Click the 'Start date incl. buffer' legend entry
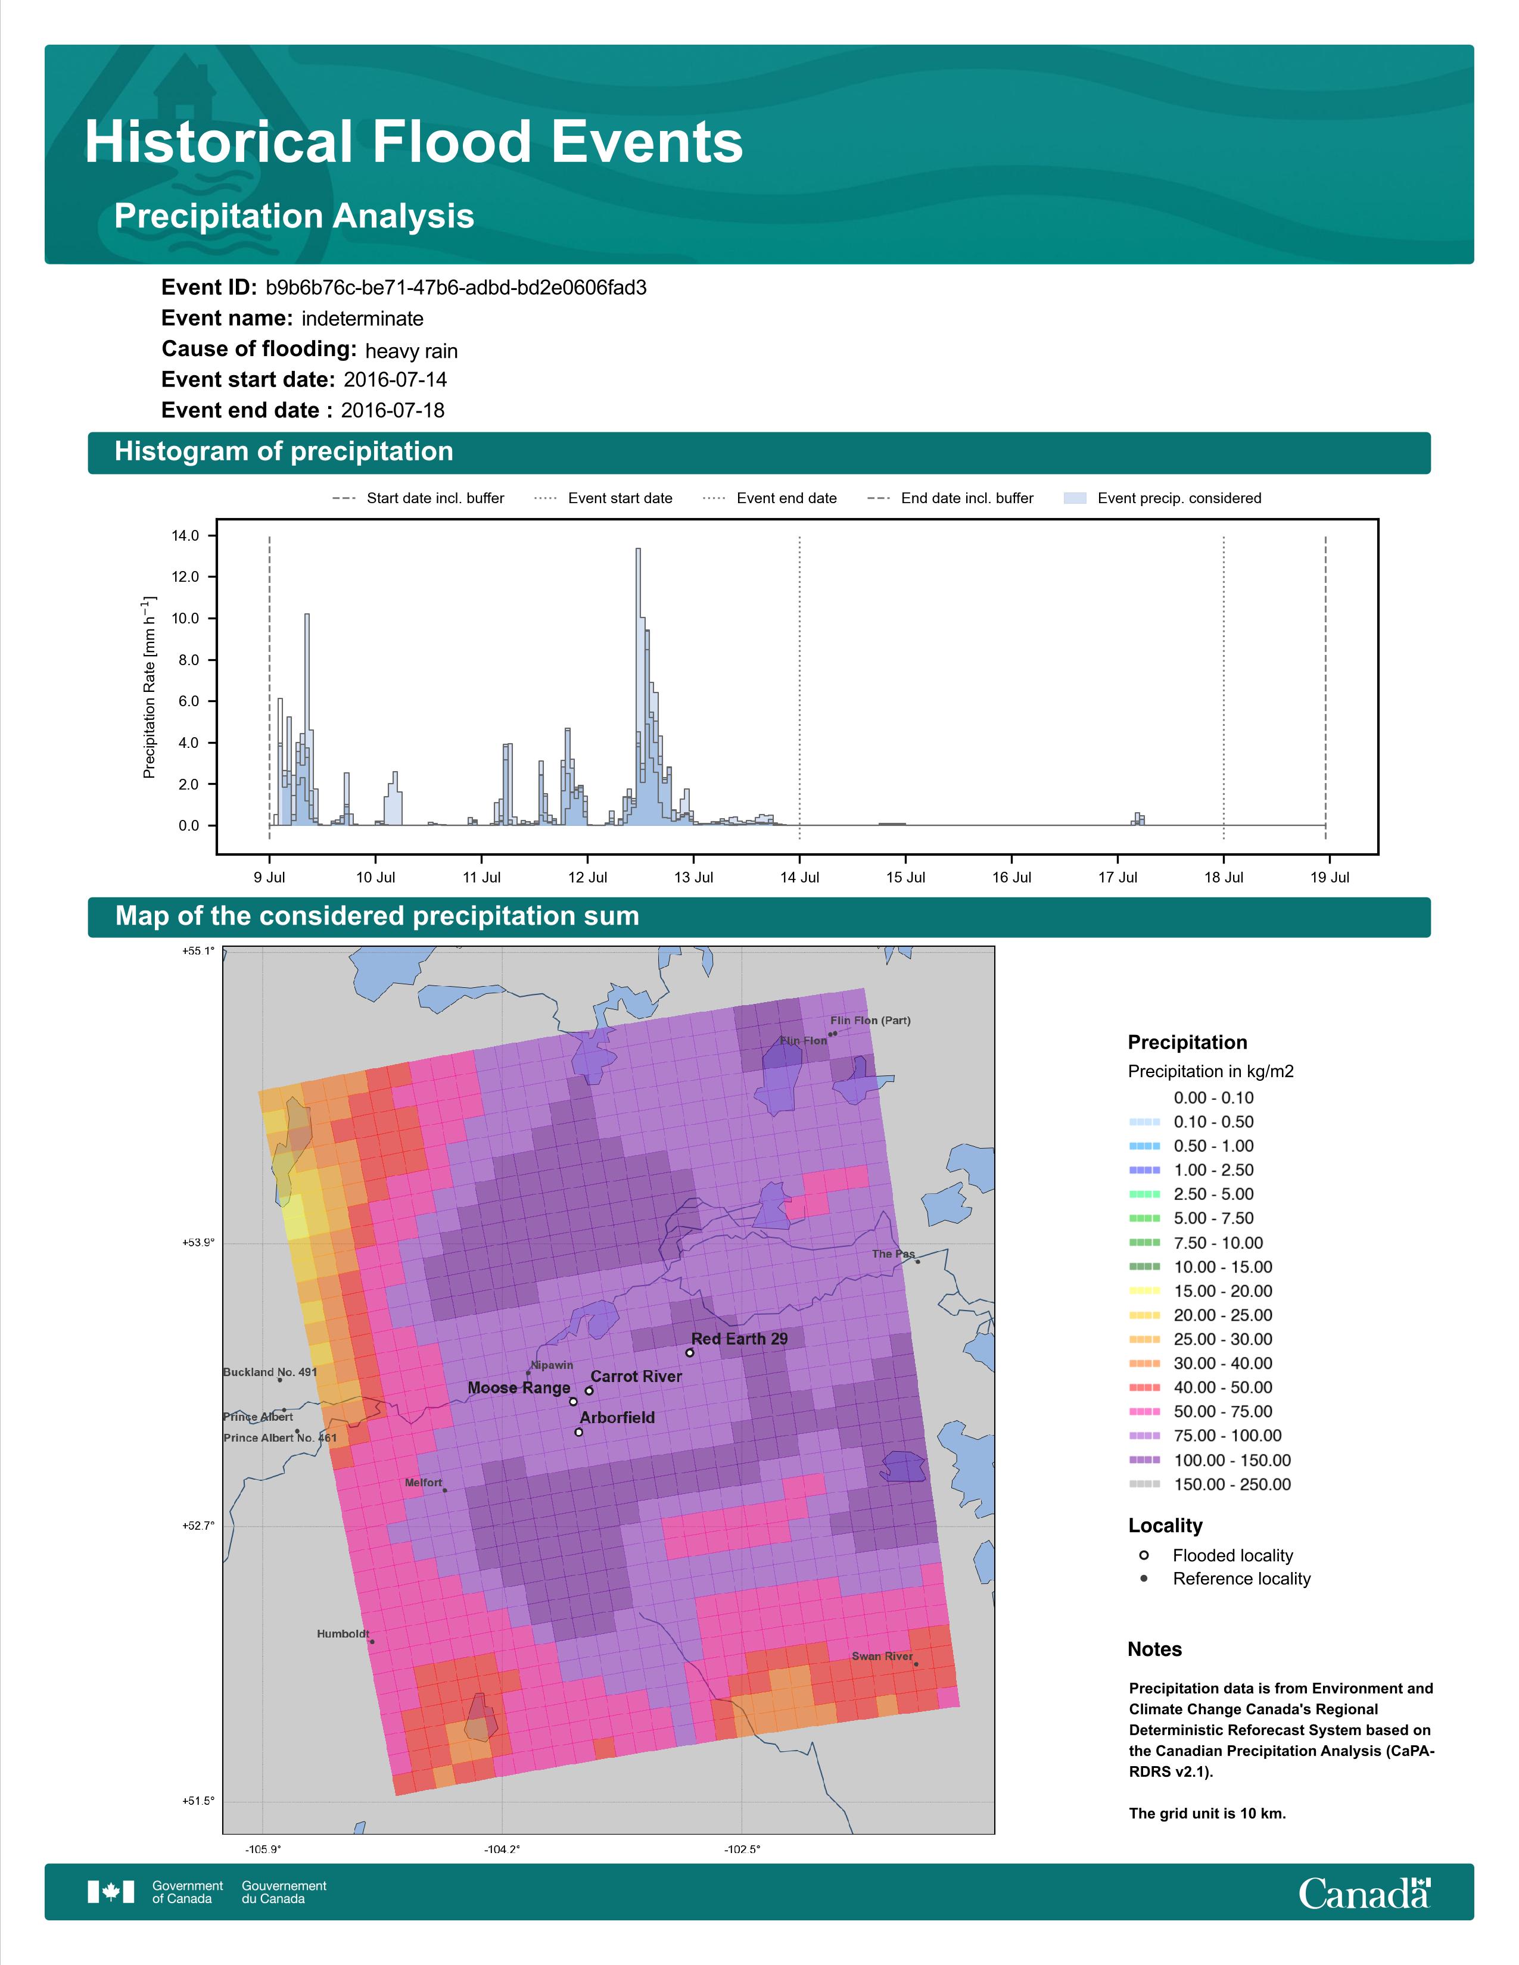This screenshot has width=1519, height=1965. 418,498
